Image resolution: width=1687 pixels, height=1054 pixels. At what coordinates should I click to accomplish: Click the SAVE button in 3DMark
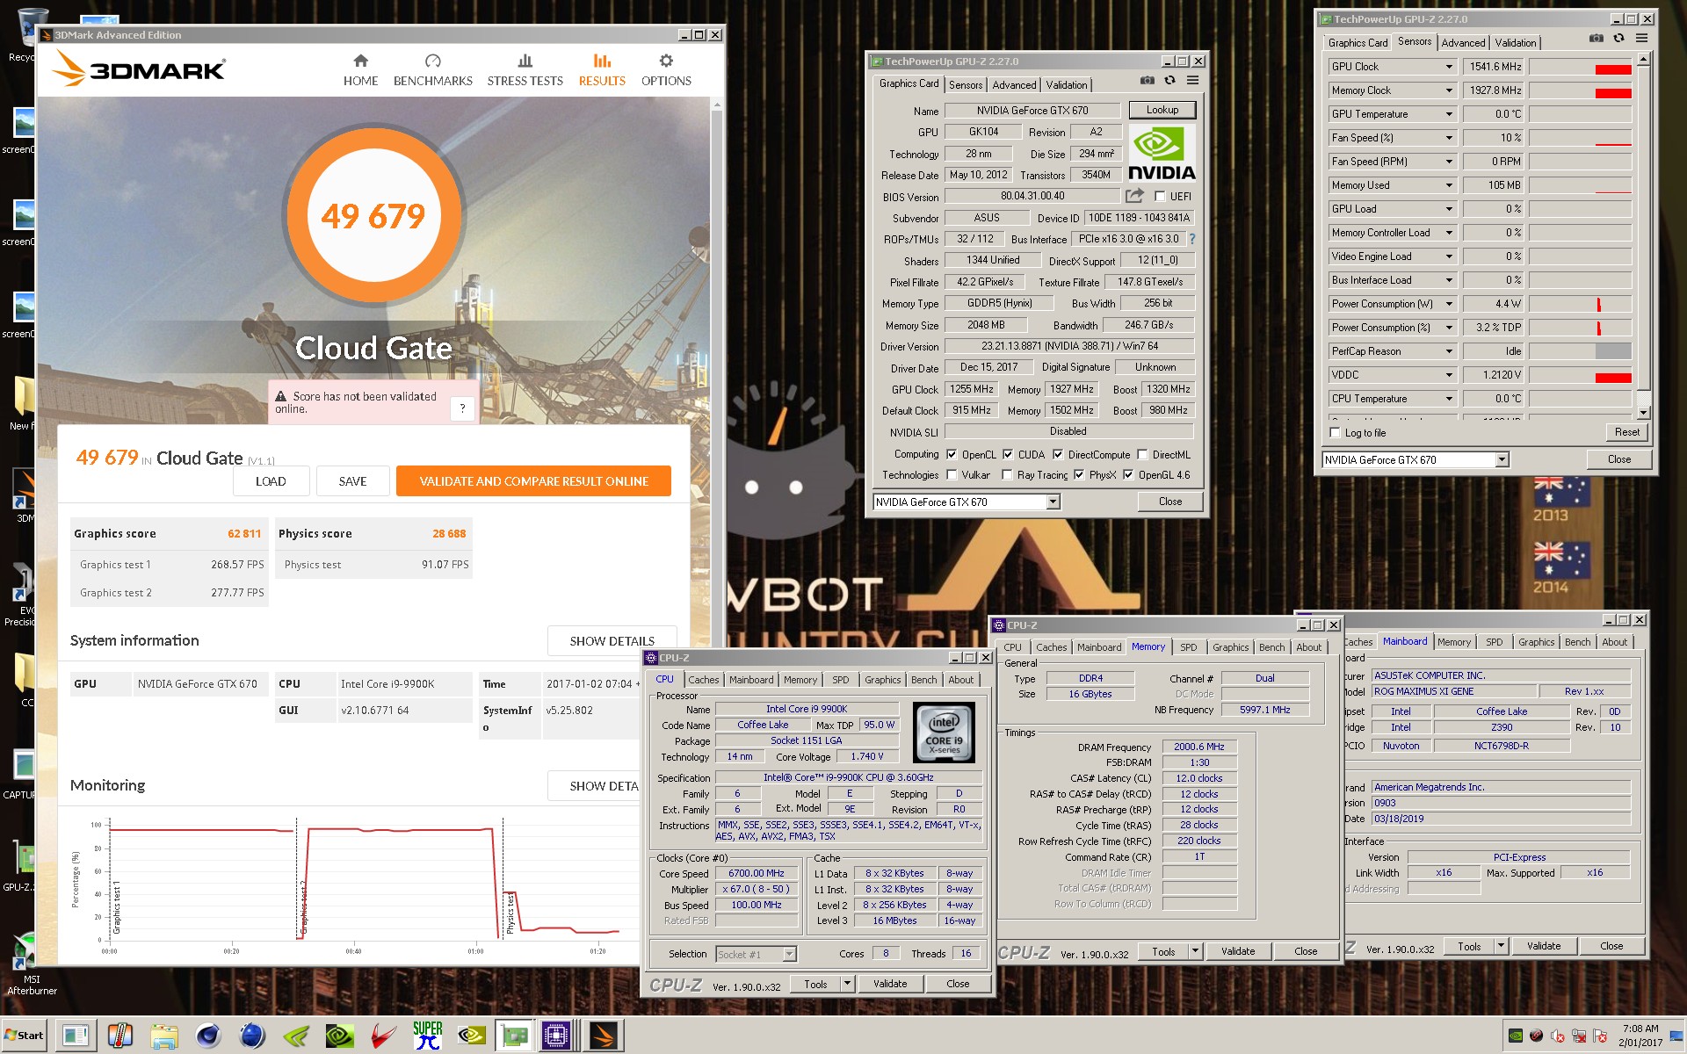[352, 481]
